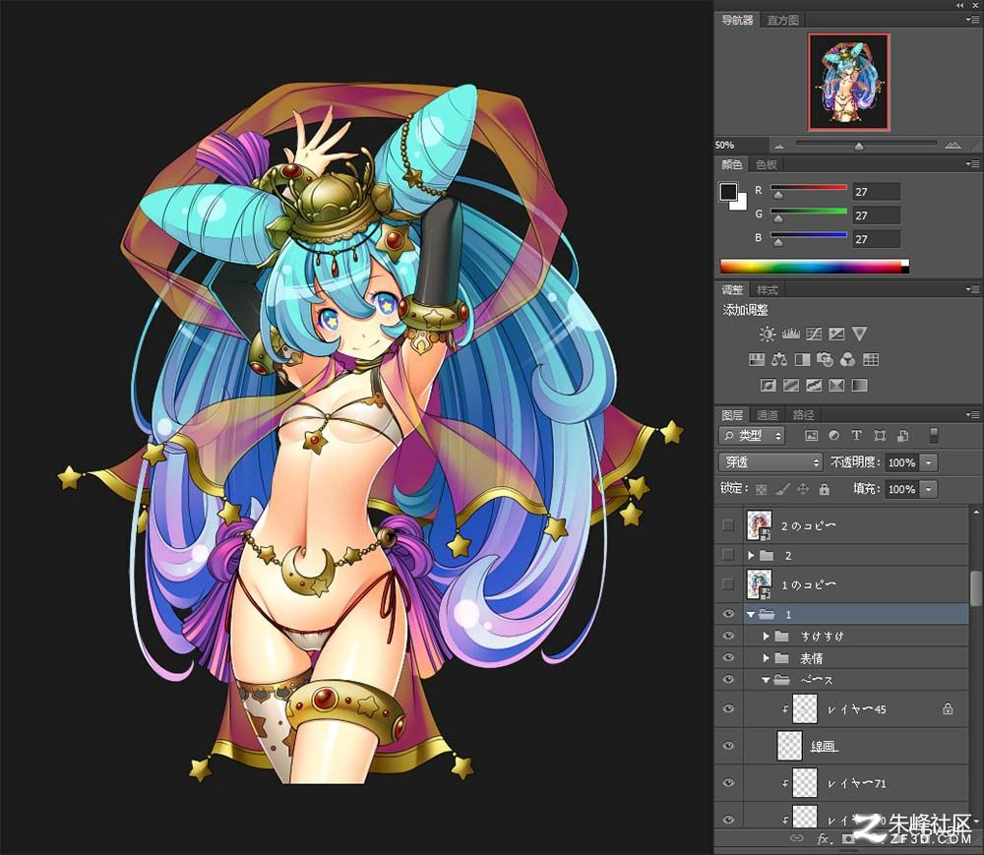Add a Selective Color adjustment
Image resolution: width=984 pixels, height=855 pixels.
(x=836, y=385)
